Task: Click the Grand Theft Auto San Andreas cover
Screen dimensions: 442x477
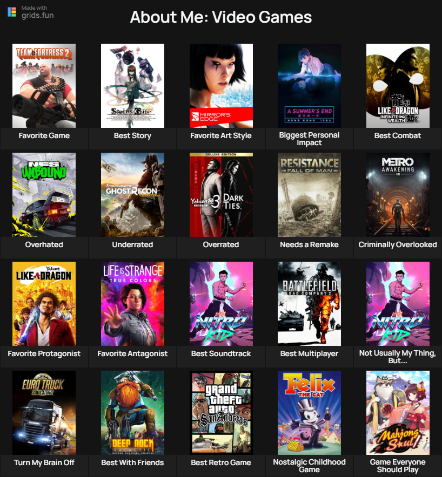Action: [x=221, y=412]
